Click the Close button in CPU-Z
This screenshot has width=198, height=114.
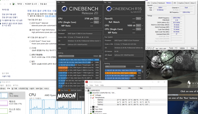point(192,48)
